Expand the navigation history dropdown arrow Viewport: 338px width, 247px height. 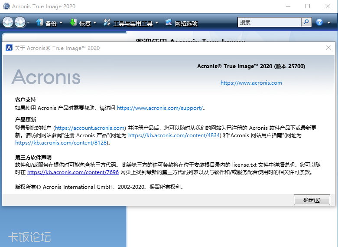(x=29, y=23)
